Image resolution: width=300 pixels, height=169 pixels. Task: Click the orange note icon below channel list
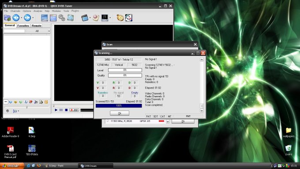tap(46, 102)
